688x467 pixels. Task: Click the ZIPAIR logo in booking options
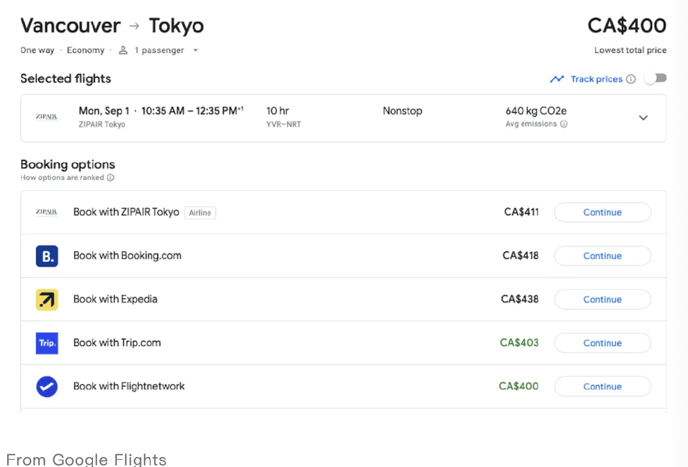click(x=47, y=212)
